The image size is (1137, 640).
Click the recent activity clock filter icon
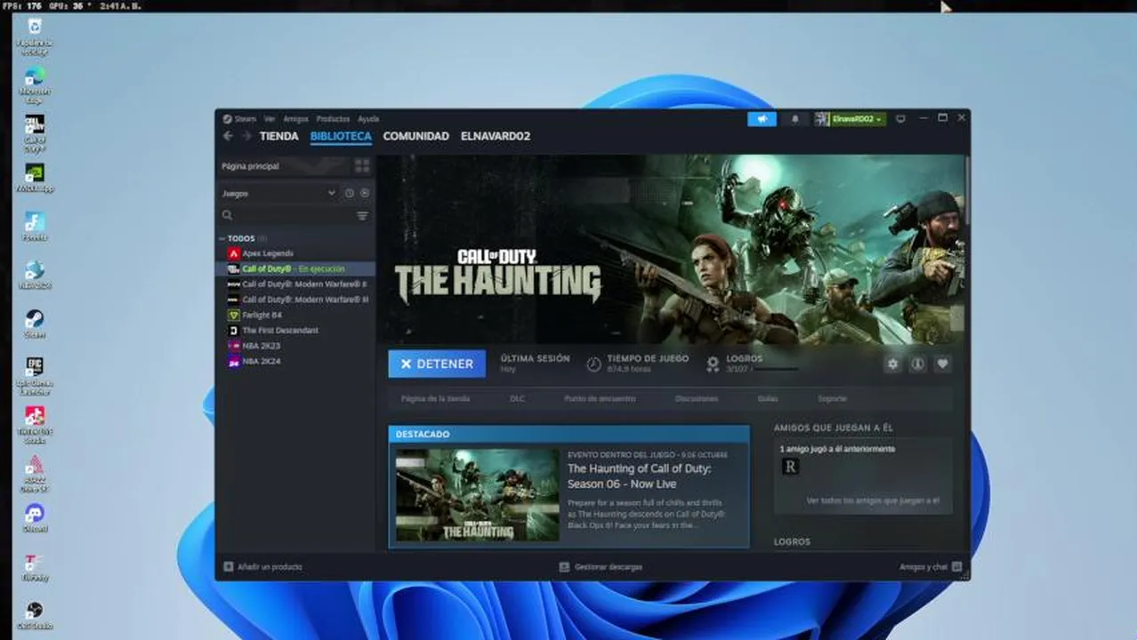[349, 193]
